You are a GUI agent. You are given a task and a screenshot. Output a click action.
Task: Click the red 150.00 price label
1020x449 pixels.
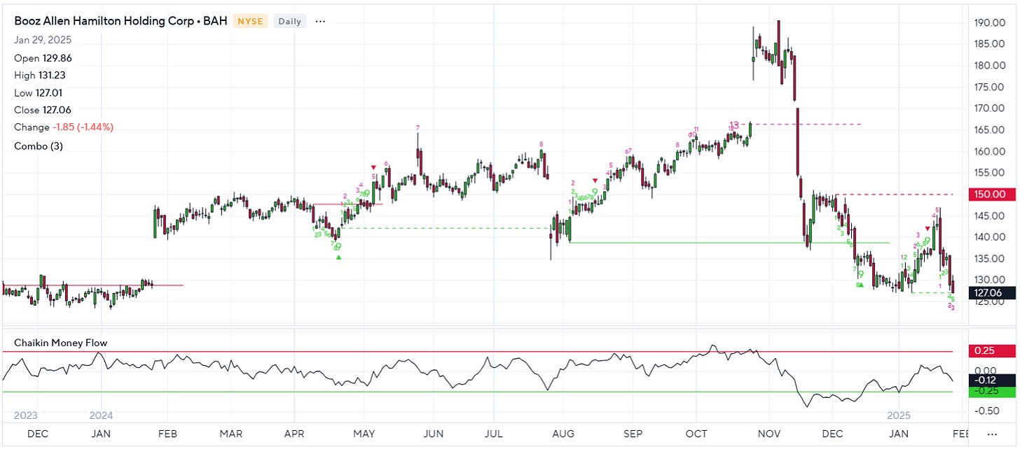coord(991,194)
